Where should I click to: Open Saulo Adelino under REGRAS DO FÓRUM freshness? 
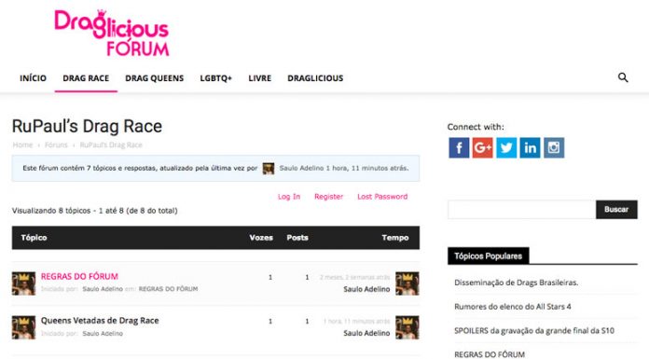[366, 289]
